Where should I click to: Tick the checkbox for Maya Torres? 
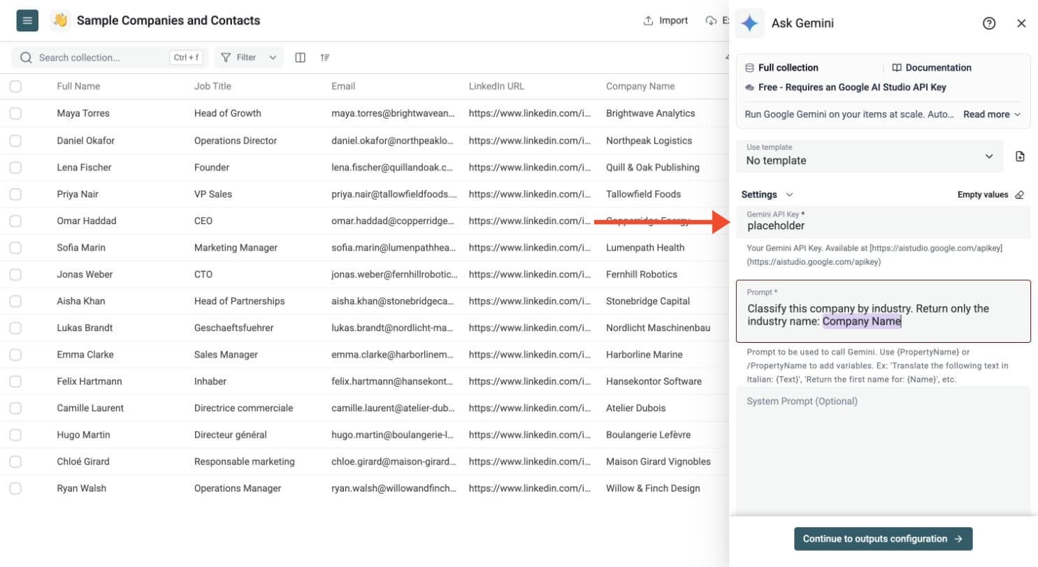pos(15,113)
